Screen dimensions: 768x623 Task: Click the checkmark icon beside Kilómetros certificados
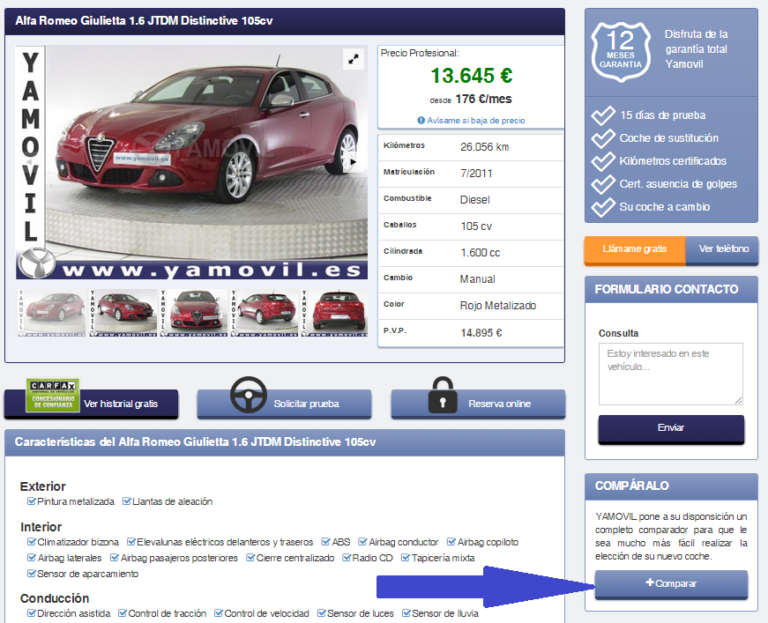click(x=604, y=163)
